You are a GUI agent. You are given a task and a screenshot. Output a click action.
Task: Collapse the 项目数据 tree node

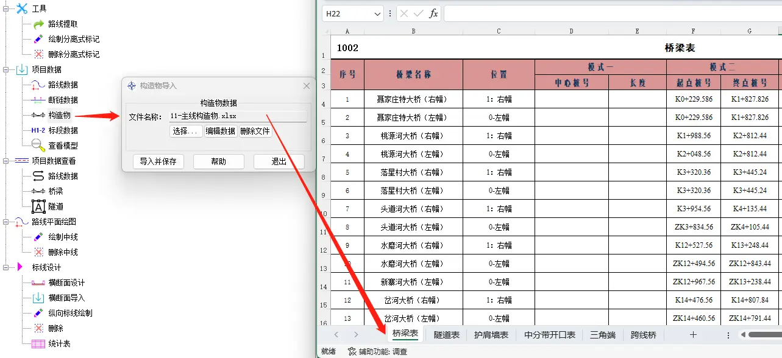[x=7, y=69]
